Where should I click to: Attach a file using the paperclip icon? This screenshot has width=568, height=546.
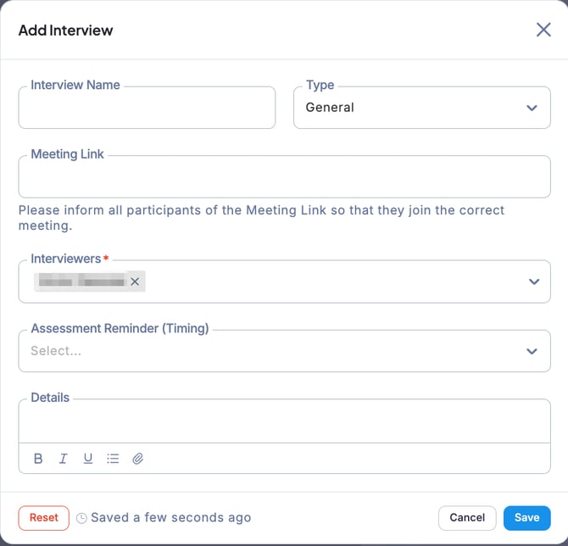click(138, 459)
